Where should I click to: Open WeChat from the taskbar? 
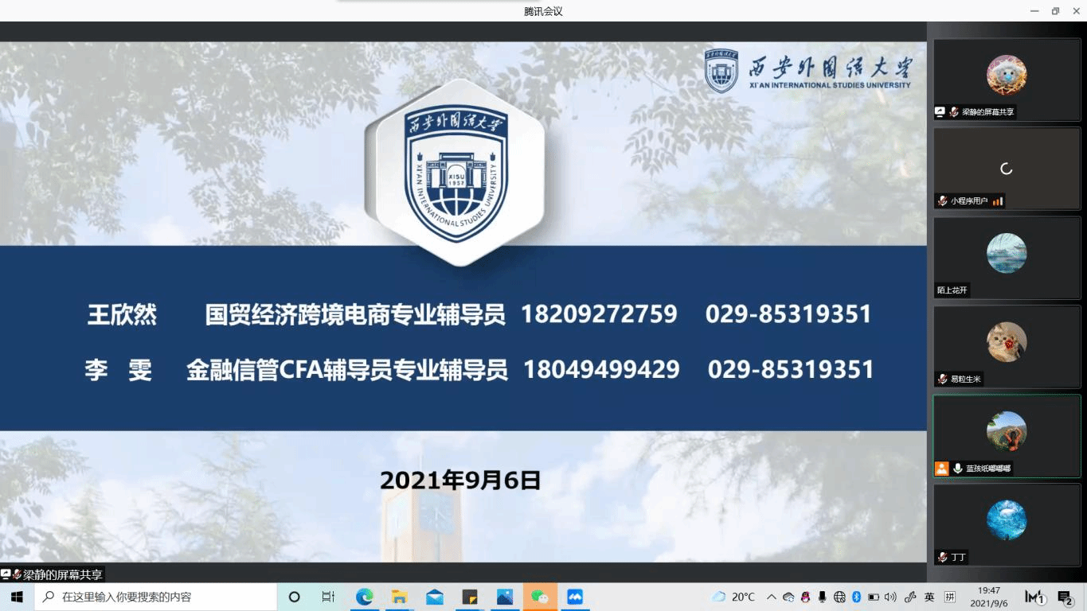pyautogui.click(x=540, y=597)
